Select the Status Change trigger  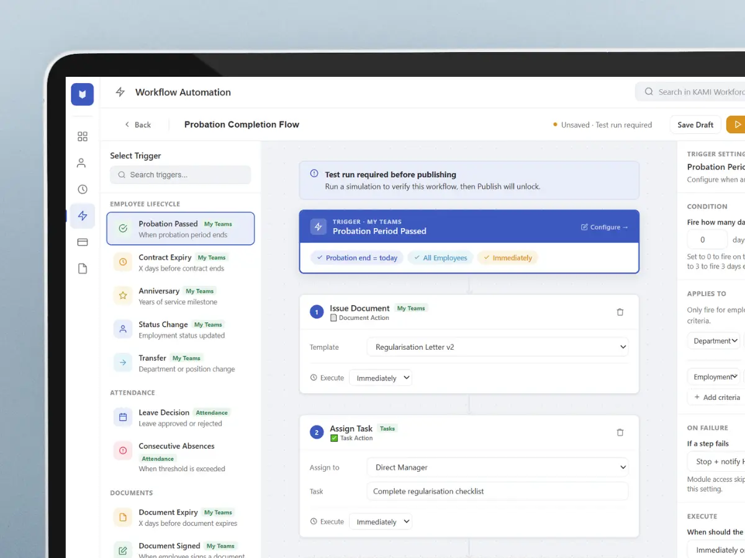181,329
